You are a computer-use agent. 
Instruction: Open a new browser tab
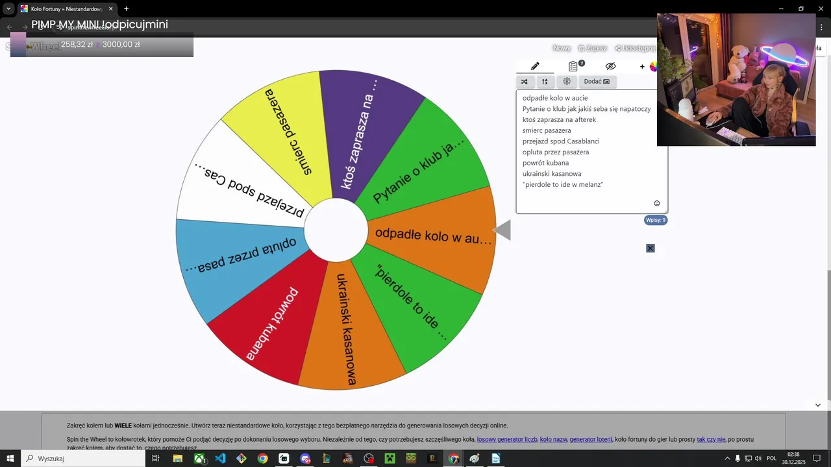[x=126, y=9]
